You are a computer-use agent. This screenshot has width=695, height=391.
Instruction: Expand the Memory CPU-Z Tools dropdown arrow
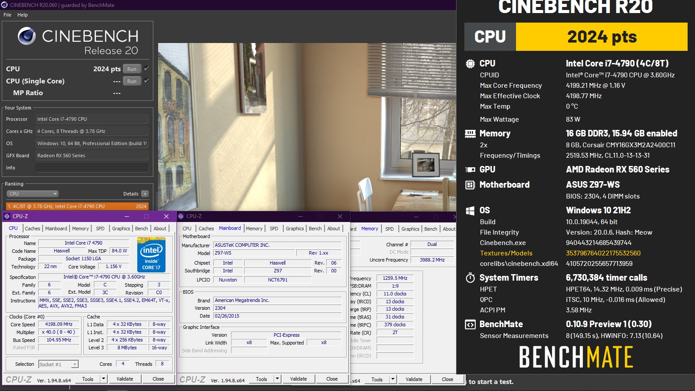click(x=393, y=379)
